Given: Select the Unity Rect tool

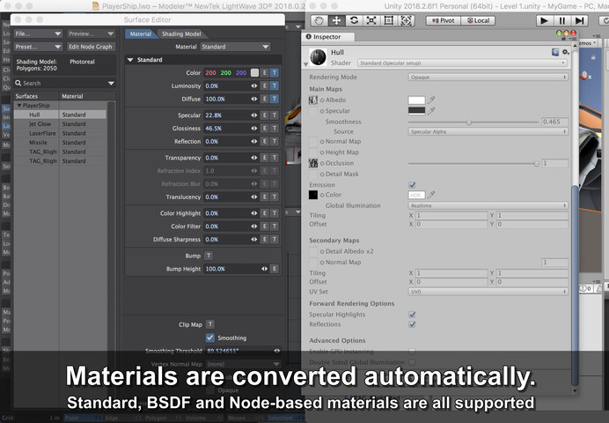Looking at the screenshot, I should 389,20.
